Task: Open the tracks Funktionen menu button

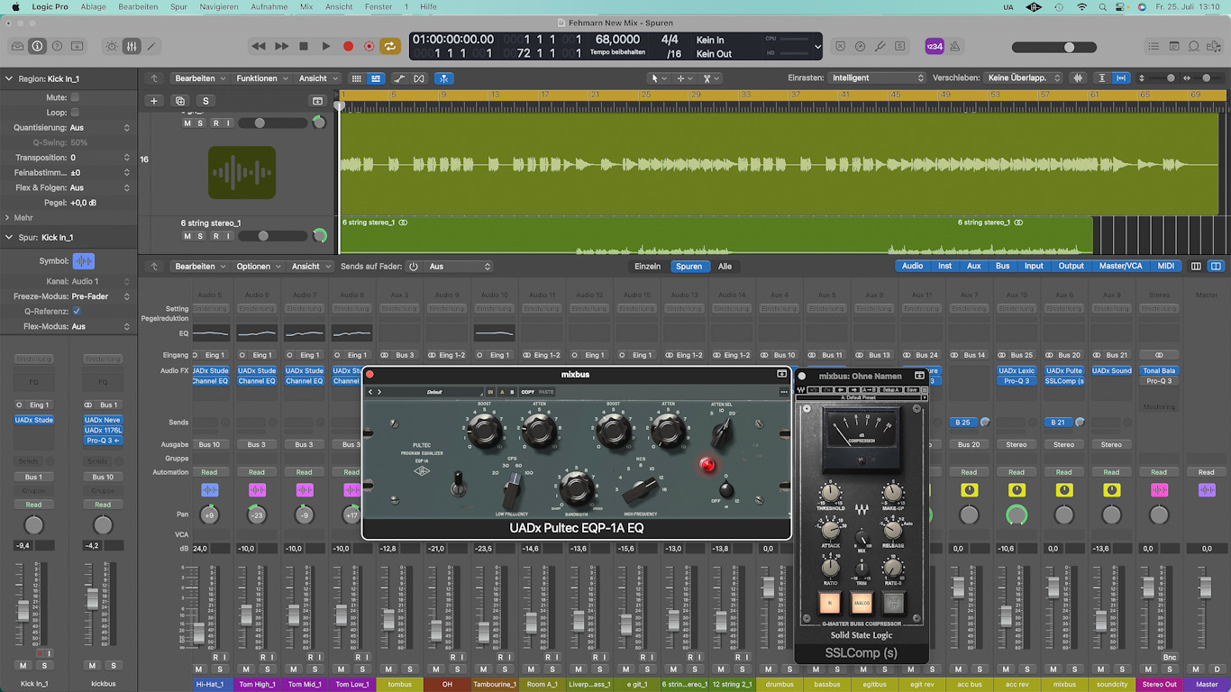Action: (261, 78)
